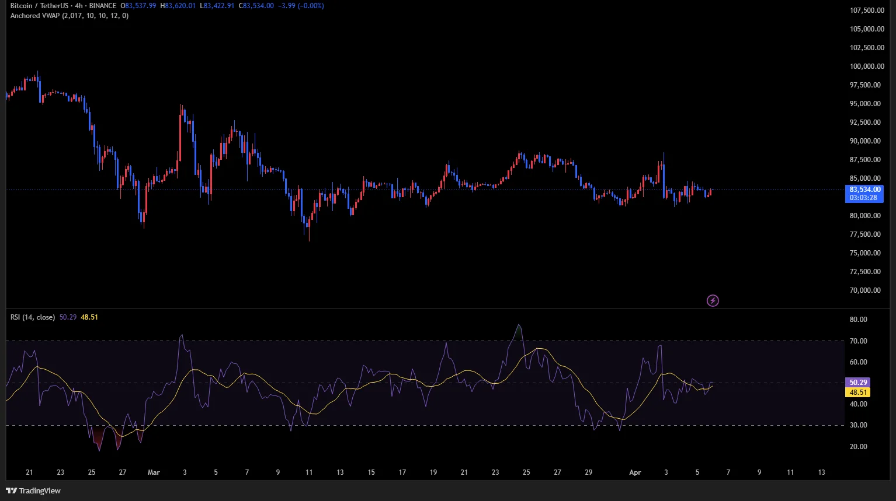Click the 95,000.00 price scale label
The height and width of the screenshot is (501, 896).
click(865, 104)
